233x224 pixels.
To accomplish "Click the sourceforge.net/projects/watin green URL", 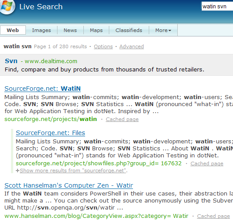I will tap(50, 119).
